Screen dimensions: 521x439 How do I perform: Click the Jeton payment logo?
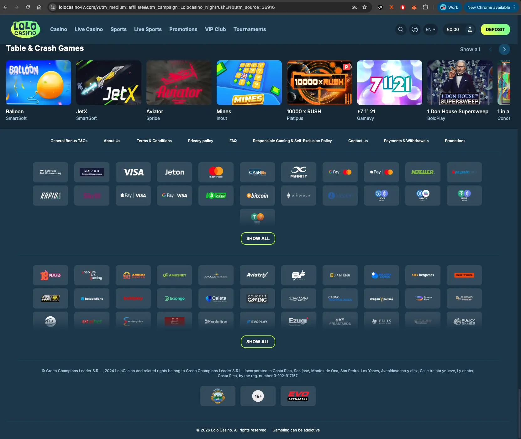175,172
